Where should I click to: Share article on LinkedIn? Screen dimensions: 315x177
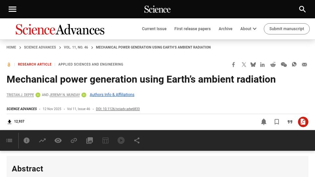click(262, 65)
